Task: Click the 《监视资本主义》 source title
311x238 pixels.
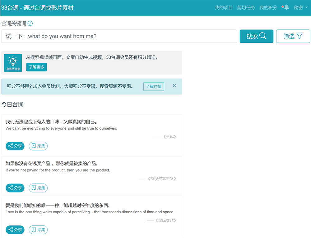Action: click(162, 179)
